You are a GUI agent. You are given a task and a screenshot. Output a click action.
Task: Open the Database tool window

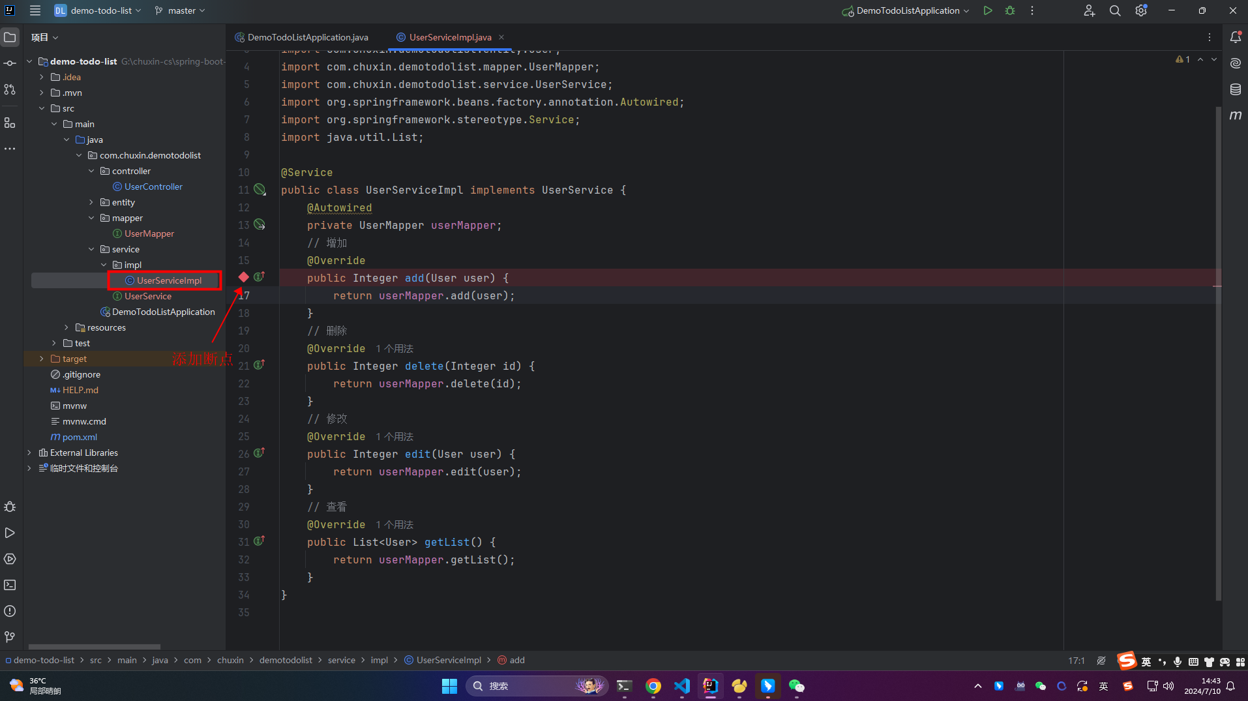[1236, 89]
